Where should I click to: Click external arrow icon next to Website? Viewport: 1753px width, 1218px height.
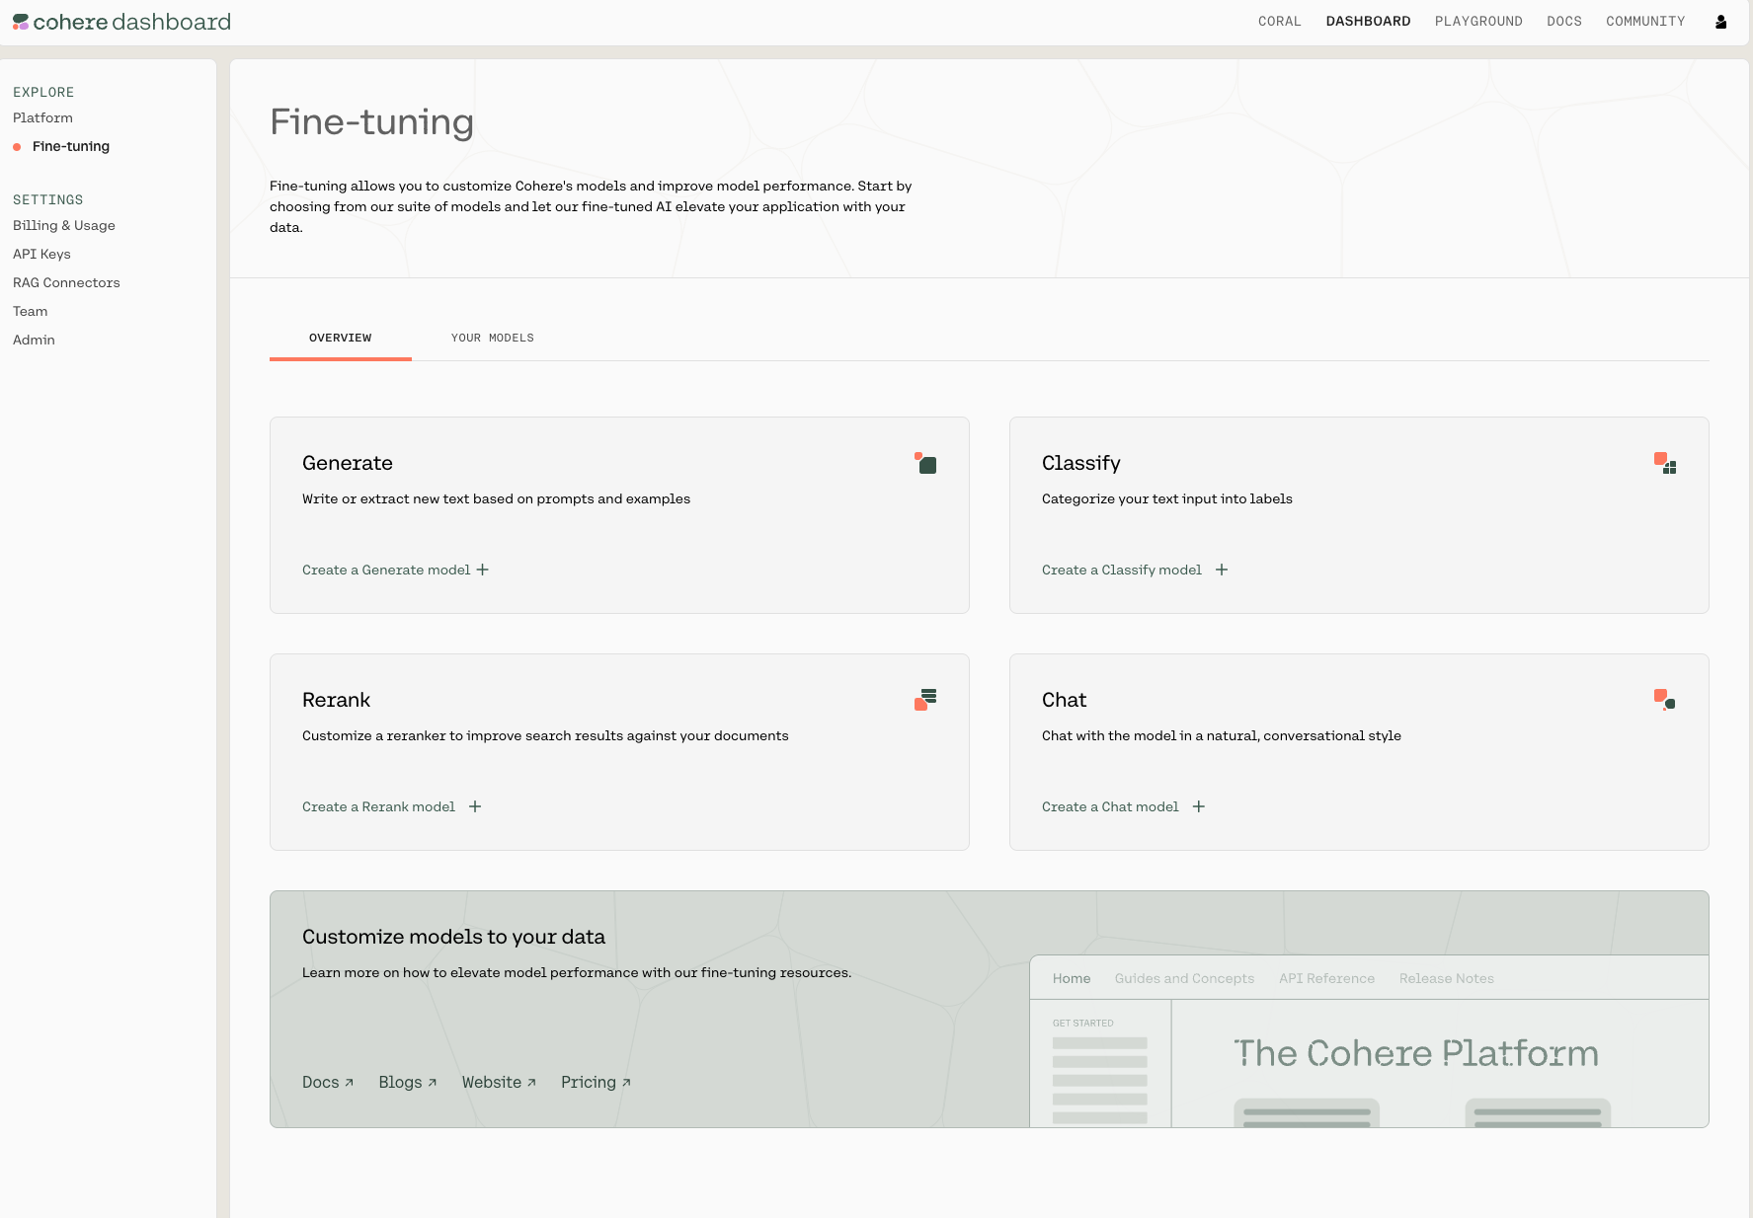(x=531, y=1083)
